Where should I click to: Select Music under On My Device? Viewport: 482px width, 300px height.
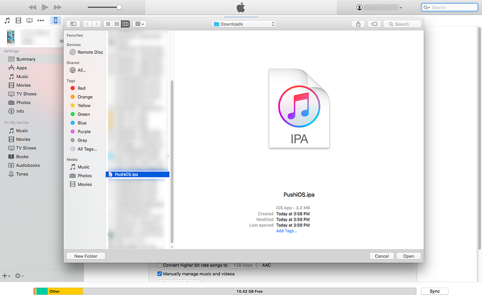[x=22, y=131]
